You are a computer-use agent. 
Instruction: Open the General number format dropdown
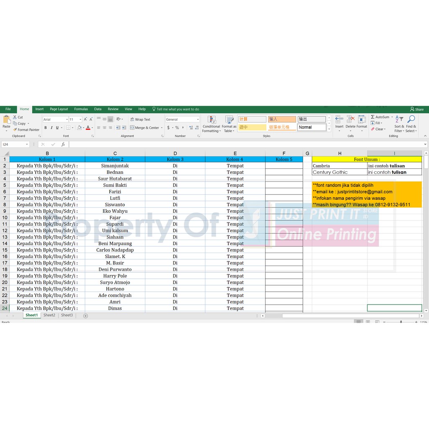(x=198, y=119)
